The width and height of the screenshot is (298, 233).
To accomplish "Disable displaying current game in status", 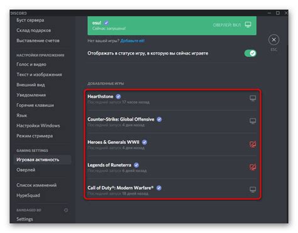I will 250,53.
